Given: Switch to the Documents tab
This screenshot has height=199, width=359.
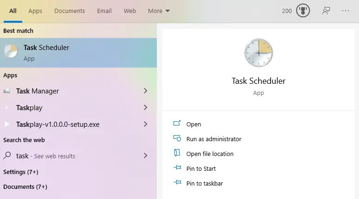Looking at the screenshot, I should tap(69, 11).
